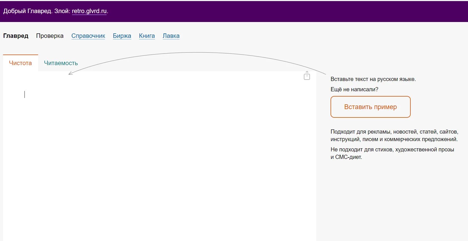Click the Главред logo text
This screenshot has width=468, height=241.
16,36
